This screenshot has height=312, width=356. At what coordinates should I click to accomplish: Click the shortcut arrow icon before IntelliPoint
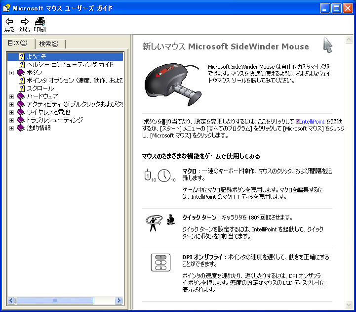pos(298,122)
